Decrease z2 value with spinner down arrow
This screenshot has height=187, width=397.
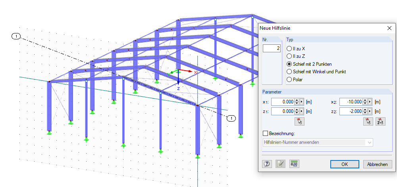tap(365, 113)
